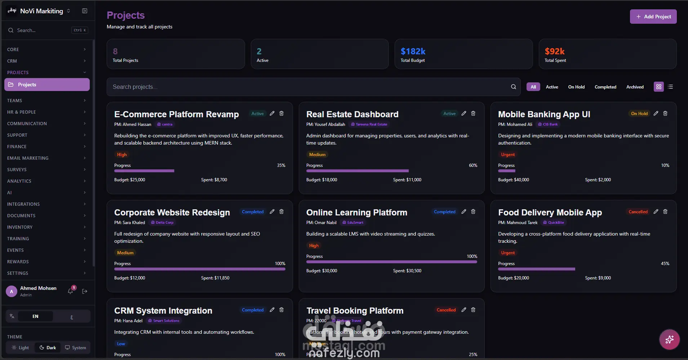Collapse the PROJECTS sidebar section
This screenshot has height=360, width=688.
point(47,72)
